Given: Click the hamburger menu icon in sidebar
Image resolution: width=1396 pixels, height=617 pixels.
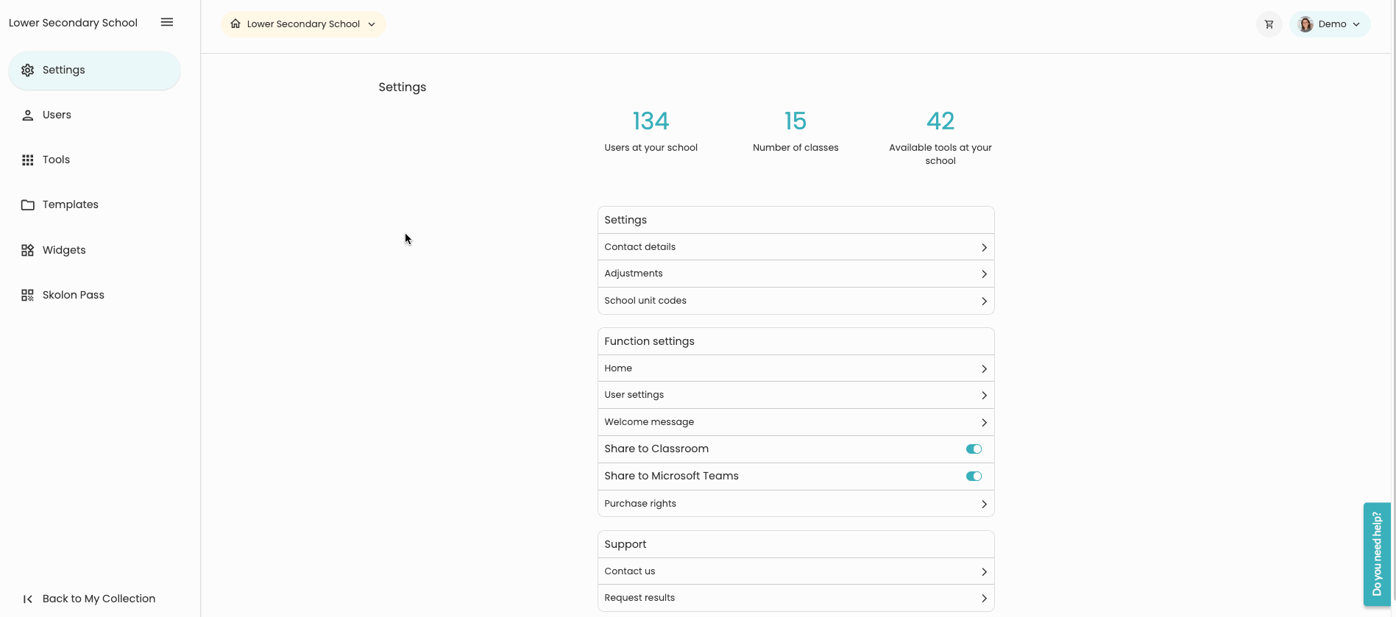Looking at the screenshot, I should click(x=167, y=22).
